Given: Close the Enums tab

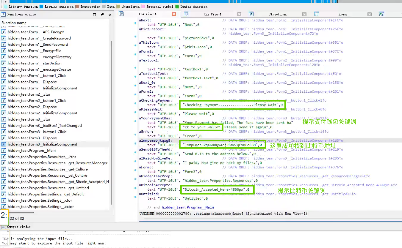Looking at the screenshot, I should click(x=369, y=14).
